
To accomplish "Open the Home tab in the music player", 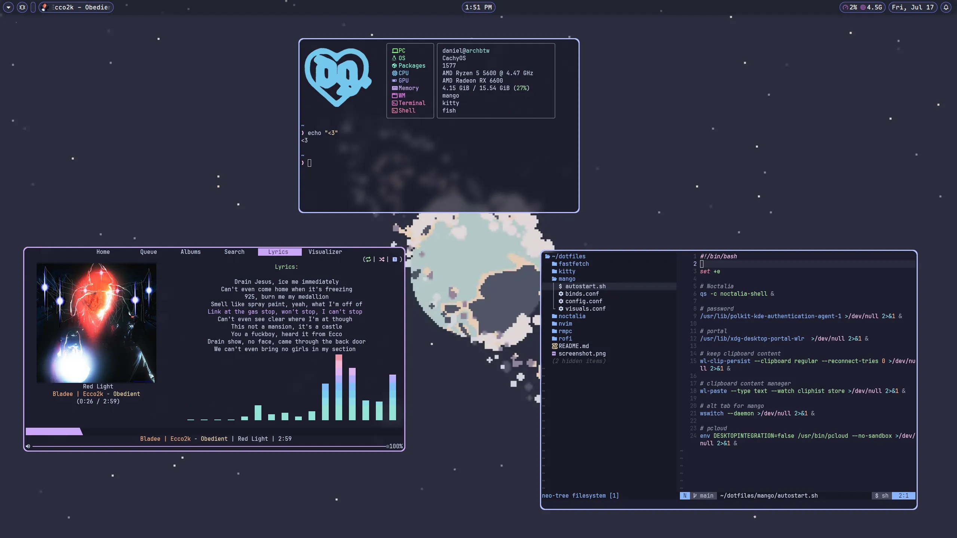I will tap(103, 252).
